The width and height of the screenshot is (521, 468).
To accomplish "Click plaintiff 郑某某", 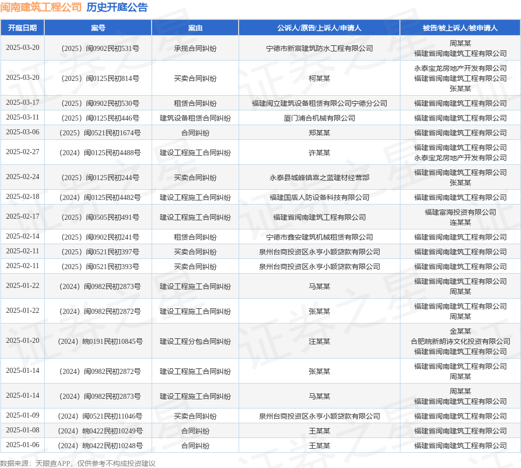I will click(320, 133).
